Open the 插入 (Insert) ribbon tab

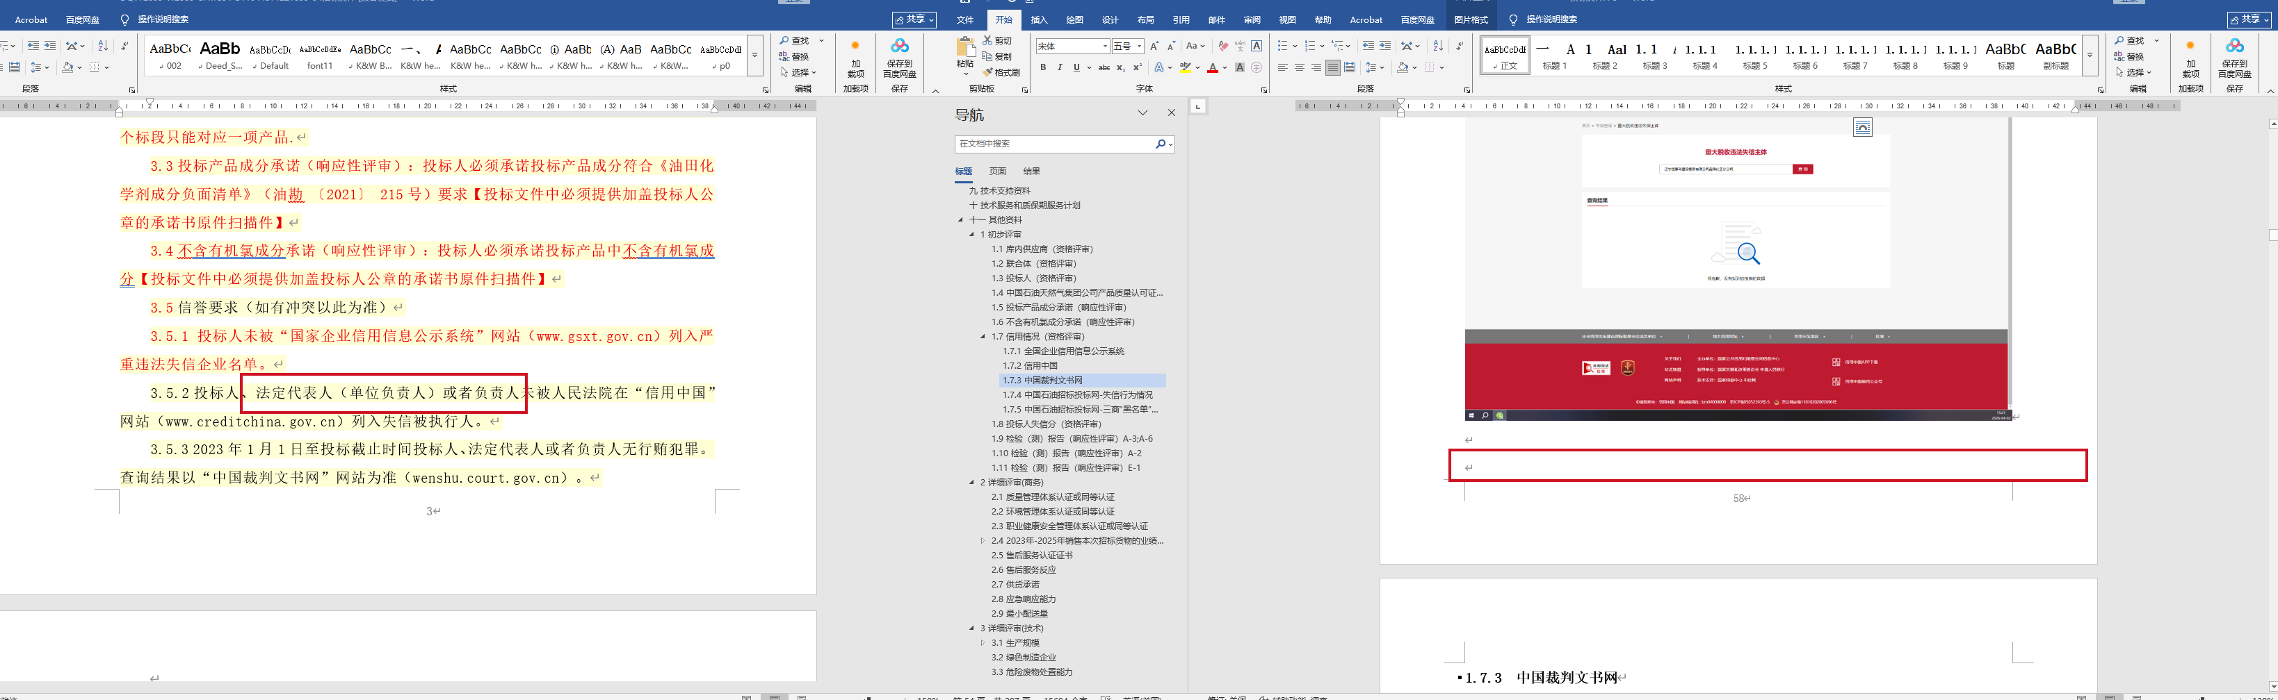(x=1039, y=19)
